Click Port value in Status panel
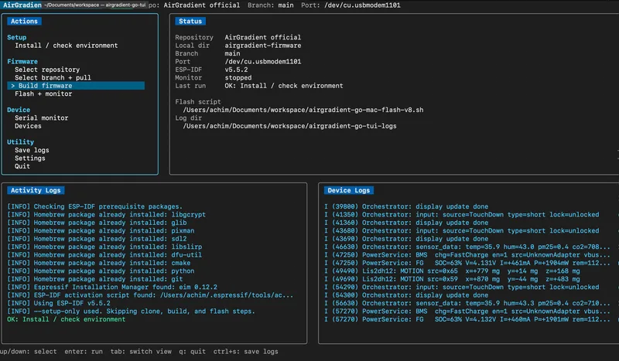619x361 pixels. 263,62
